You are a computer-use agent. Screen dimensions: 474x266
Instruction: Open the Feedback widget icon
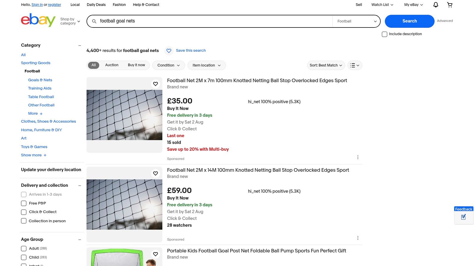(464, 217)
